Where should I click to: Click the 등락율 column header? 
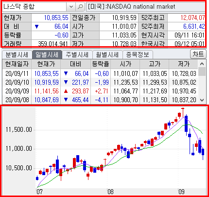101,64
